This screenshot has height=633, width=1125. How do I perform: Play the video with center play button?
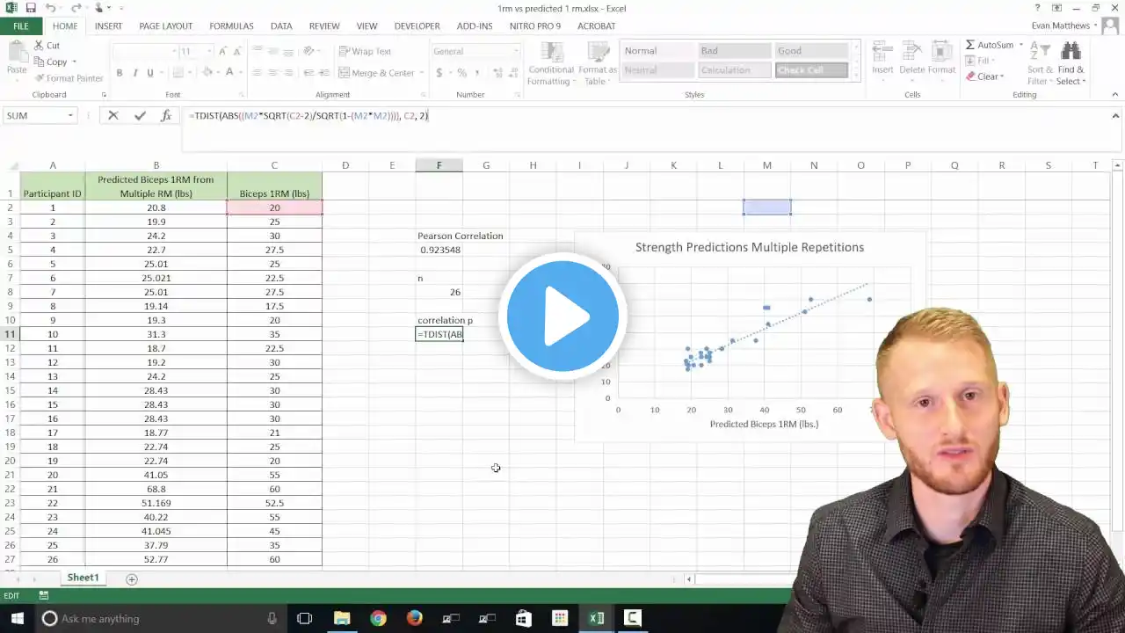point(562,316)
